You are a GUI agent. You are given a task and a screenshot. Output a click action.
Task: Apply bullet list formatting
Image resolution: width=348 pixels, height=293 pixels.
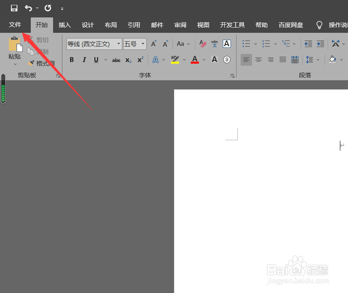(246, 44)
